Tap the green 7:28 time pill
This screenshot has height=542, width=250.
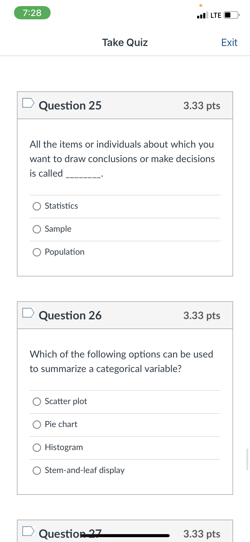32,13
